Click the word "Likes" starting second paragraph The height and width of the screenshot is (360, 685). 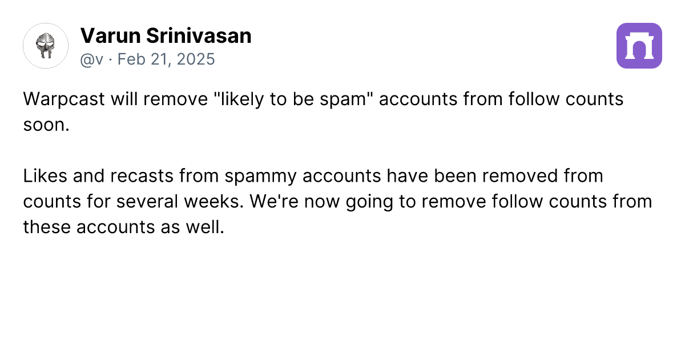click(x=43, y=176)
